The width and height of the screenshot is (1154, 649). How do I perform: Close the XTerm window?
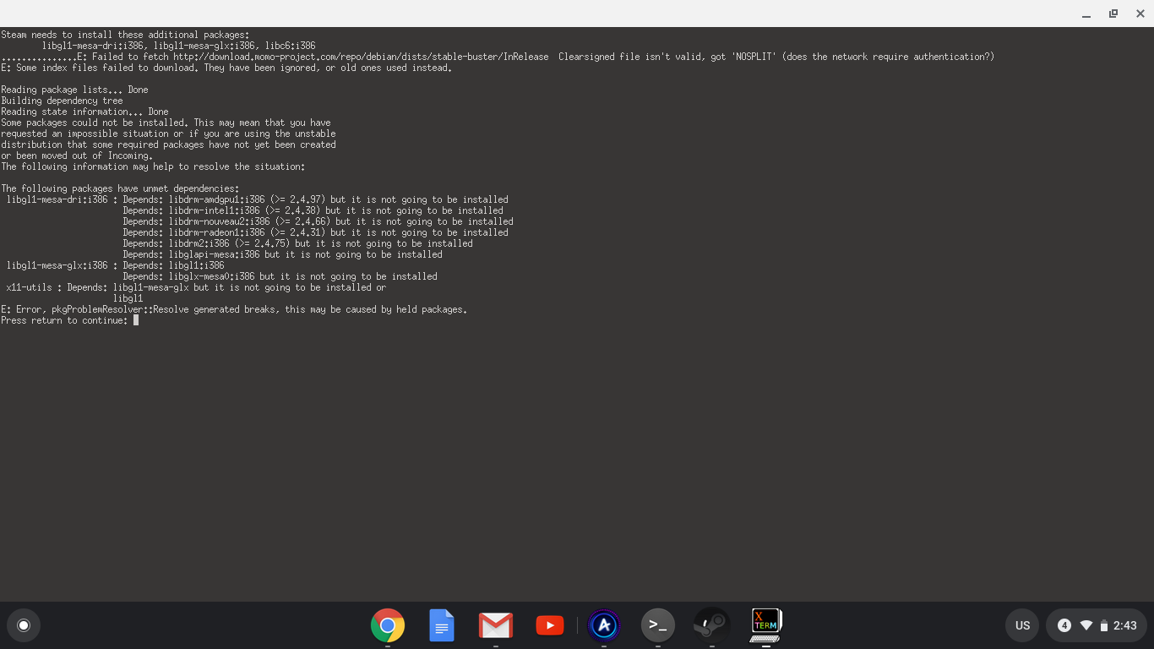1140,14
